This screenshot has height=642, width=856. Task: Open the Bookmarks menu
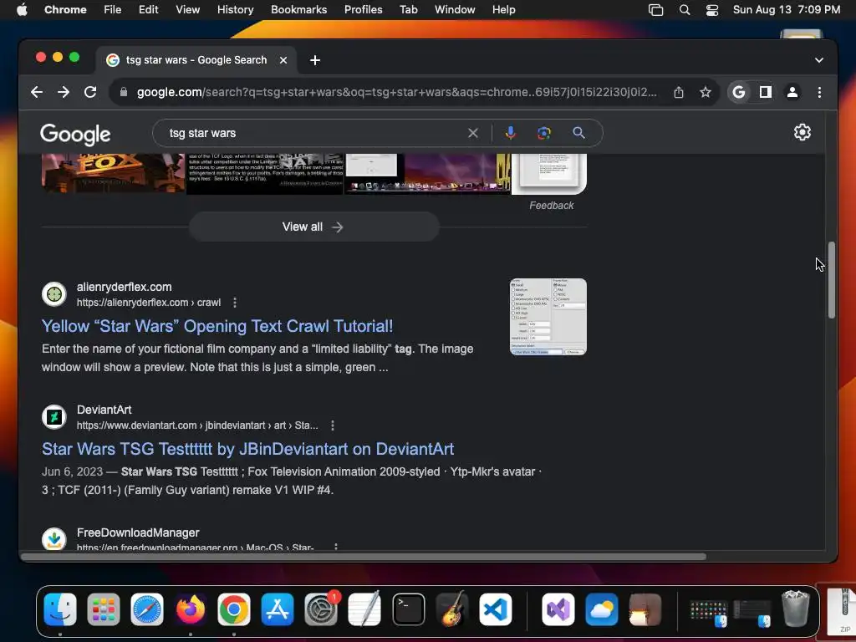coord(298,9)
